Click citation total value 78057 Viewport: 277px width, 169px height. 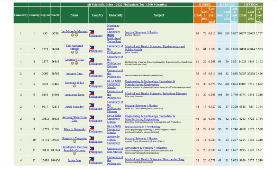242,73
